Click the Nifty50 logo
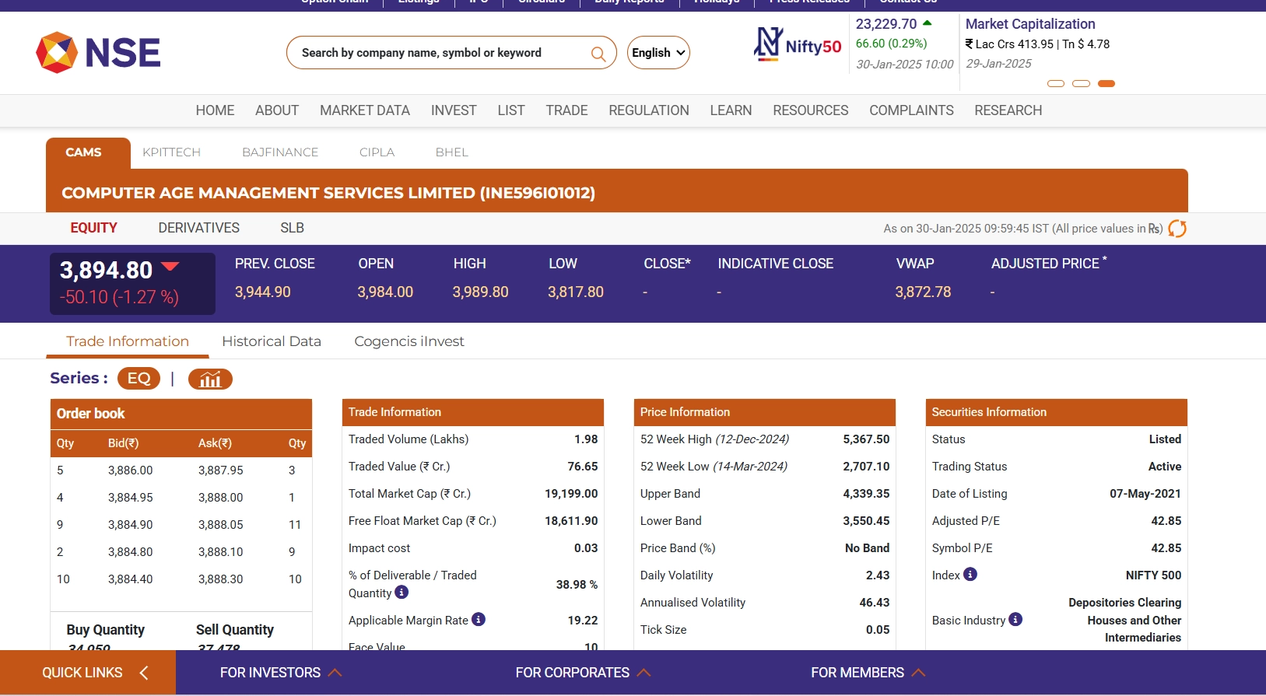The width and height of the screenshot is (1266, 696). point(798,45)
